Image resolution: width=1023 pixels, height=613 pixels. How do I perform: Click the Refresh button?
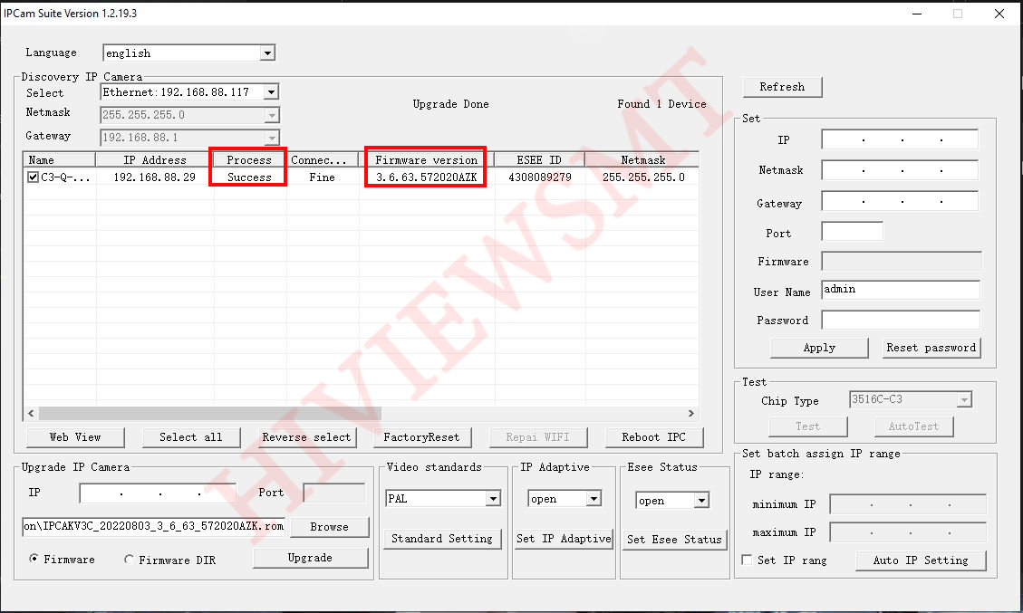782,87
